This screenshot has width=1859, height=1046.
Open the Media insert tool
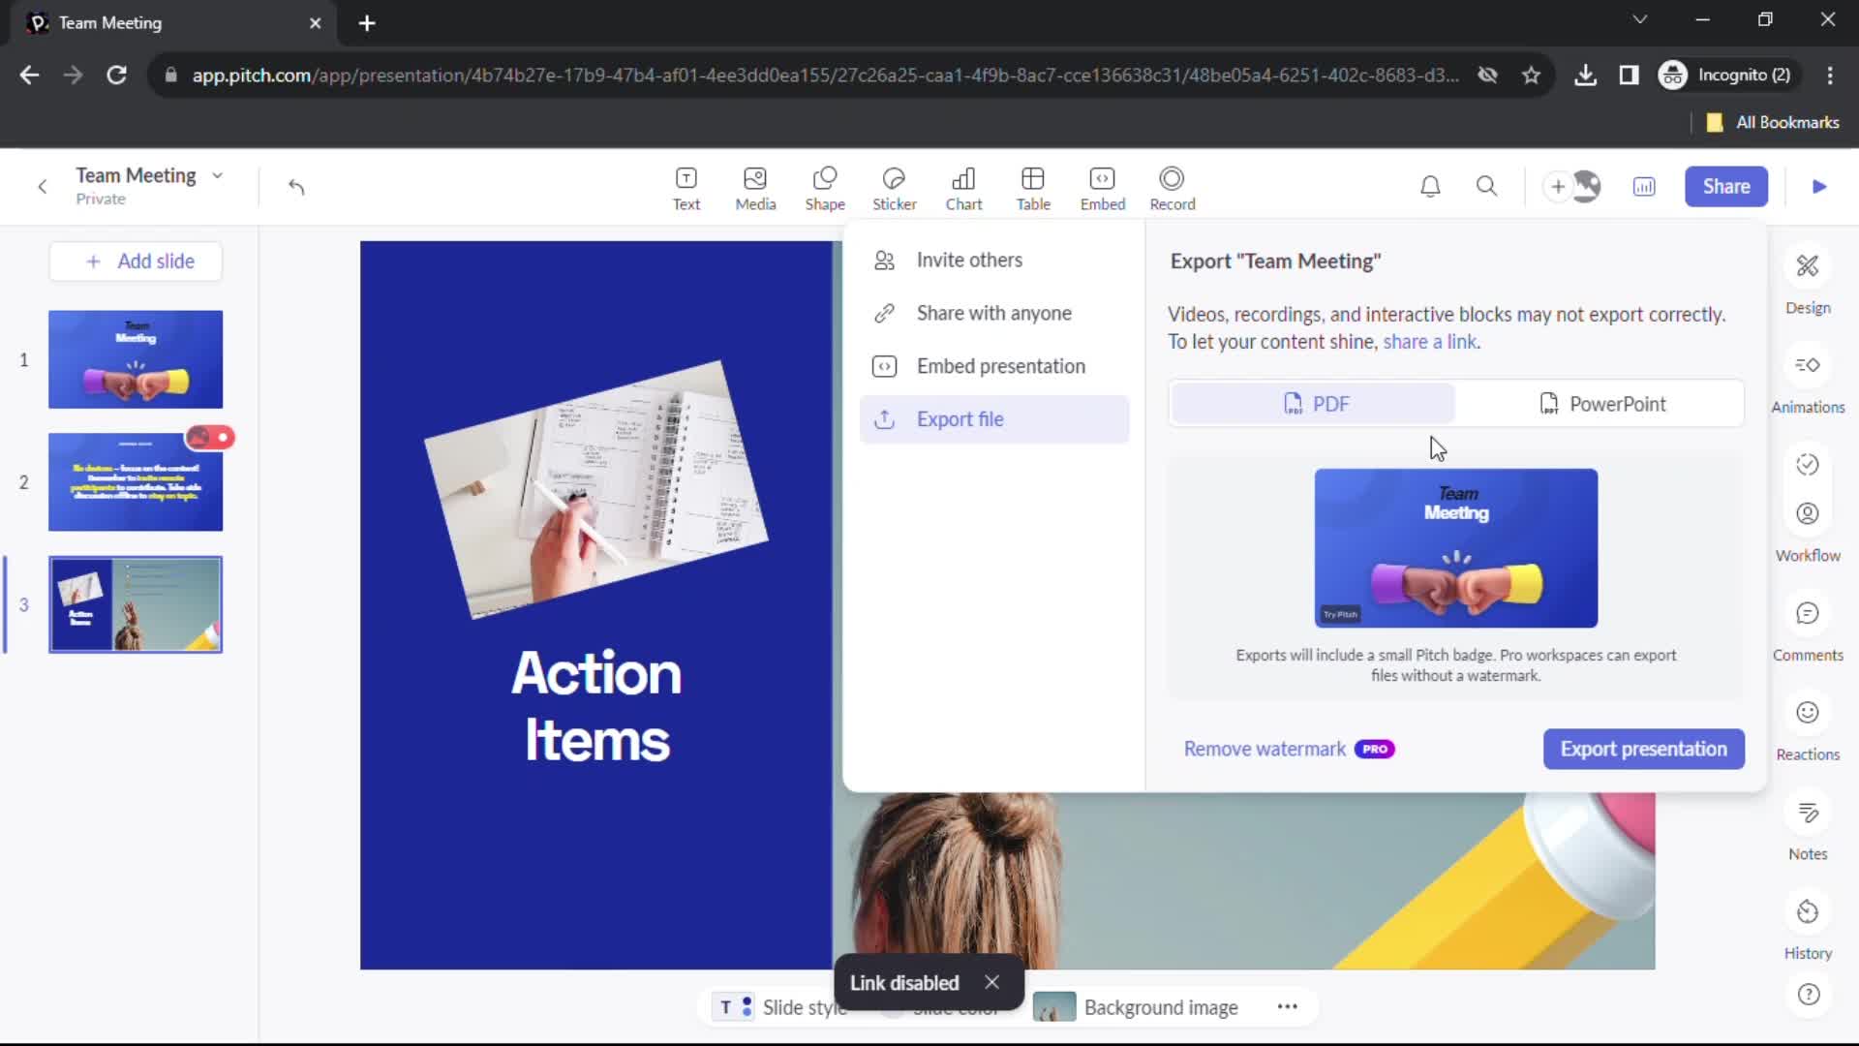tap(754, 185)
